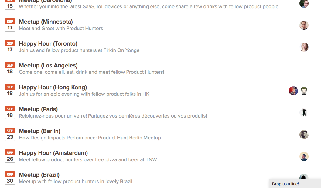Screen dimensions: 321x188
Task: Click the Sep 17 calendar icon for Toronto
Action: click(x=10, y=47)
